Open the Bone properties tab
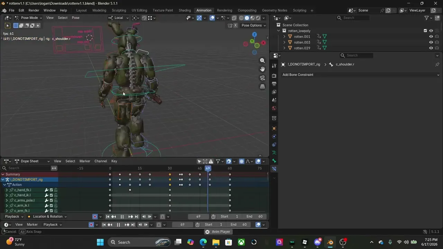Viewport: 443px width, 249px height. (x=274, y=161)
